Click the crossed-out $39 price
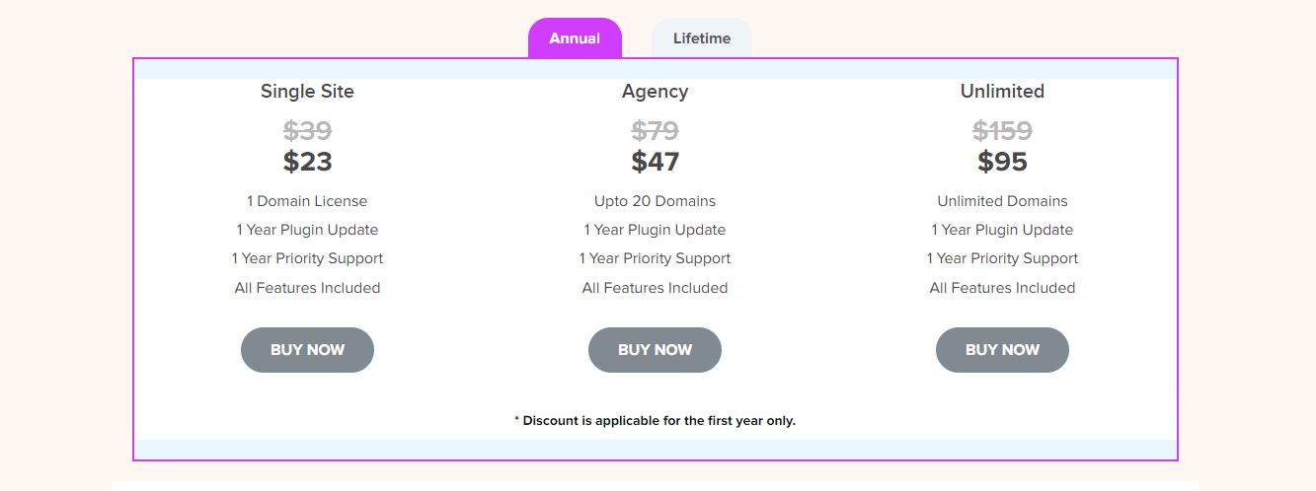This screenshot has height=491, width=1316. pyautogui.click(x=307, y=130)
